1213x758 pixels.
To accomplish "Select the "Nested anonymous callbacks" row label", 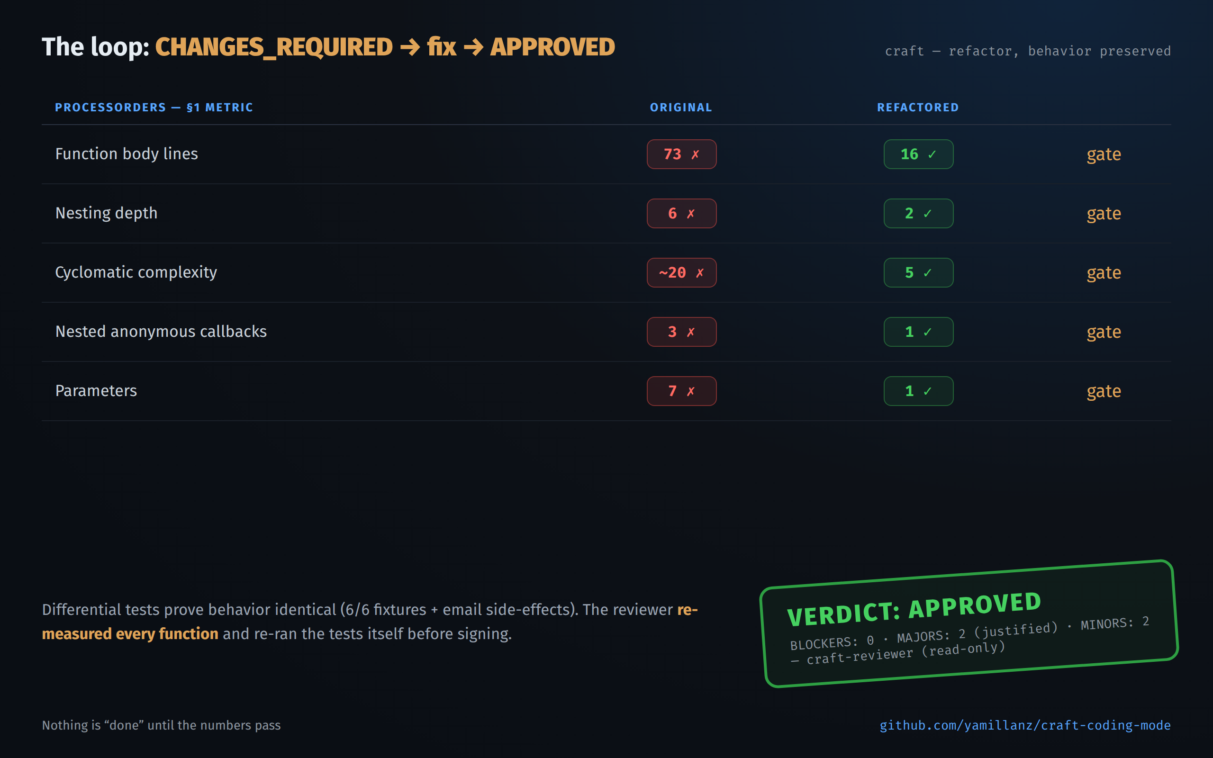I will click(x=161, y=331).
